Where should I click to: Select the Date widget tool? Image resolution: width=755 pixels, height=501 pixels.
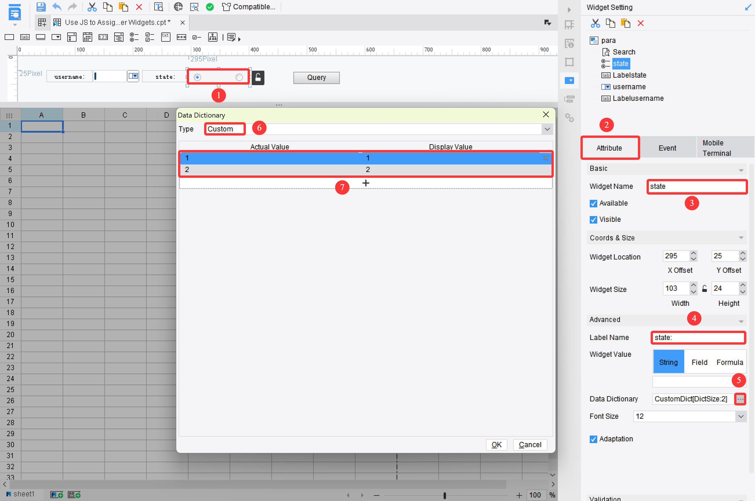pyautogui.click(x=87, y=37)
